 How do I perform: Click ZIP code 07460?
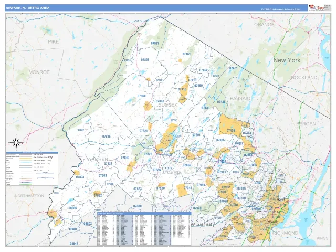point(198,86)
